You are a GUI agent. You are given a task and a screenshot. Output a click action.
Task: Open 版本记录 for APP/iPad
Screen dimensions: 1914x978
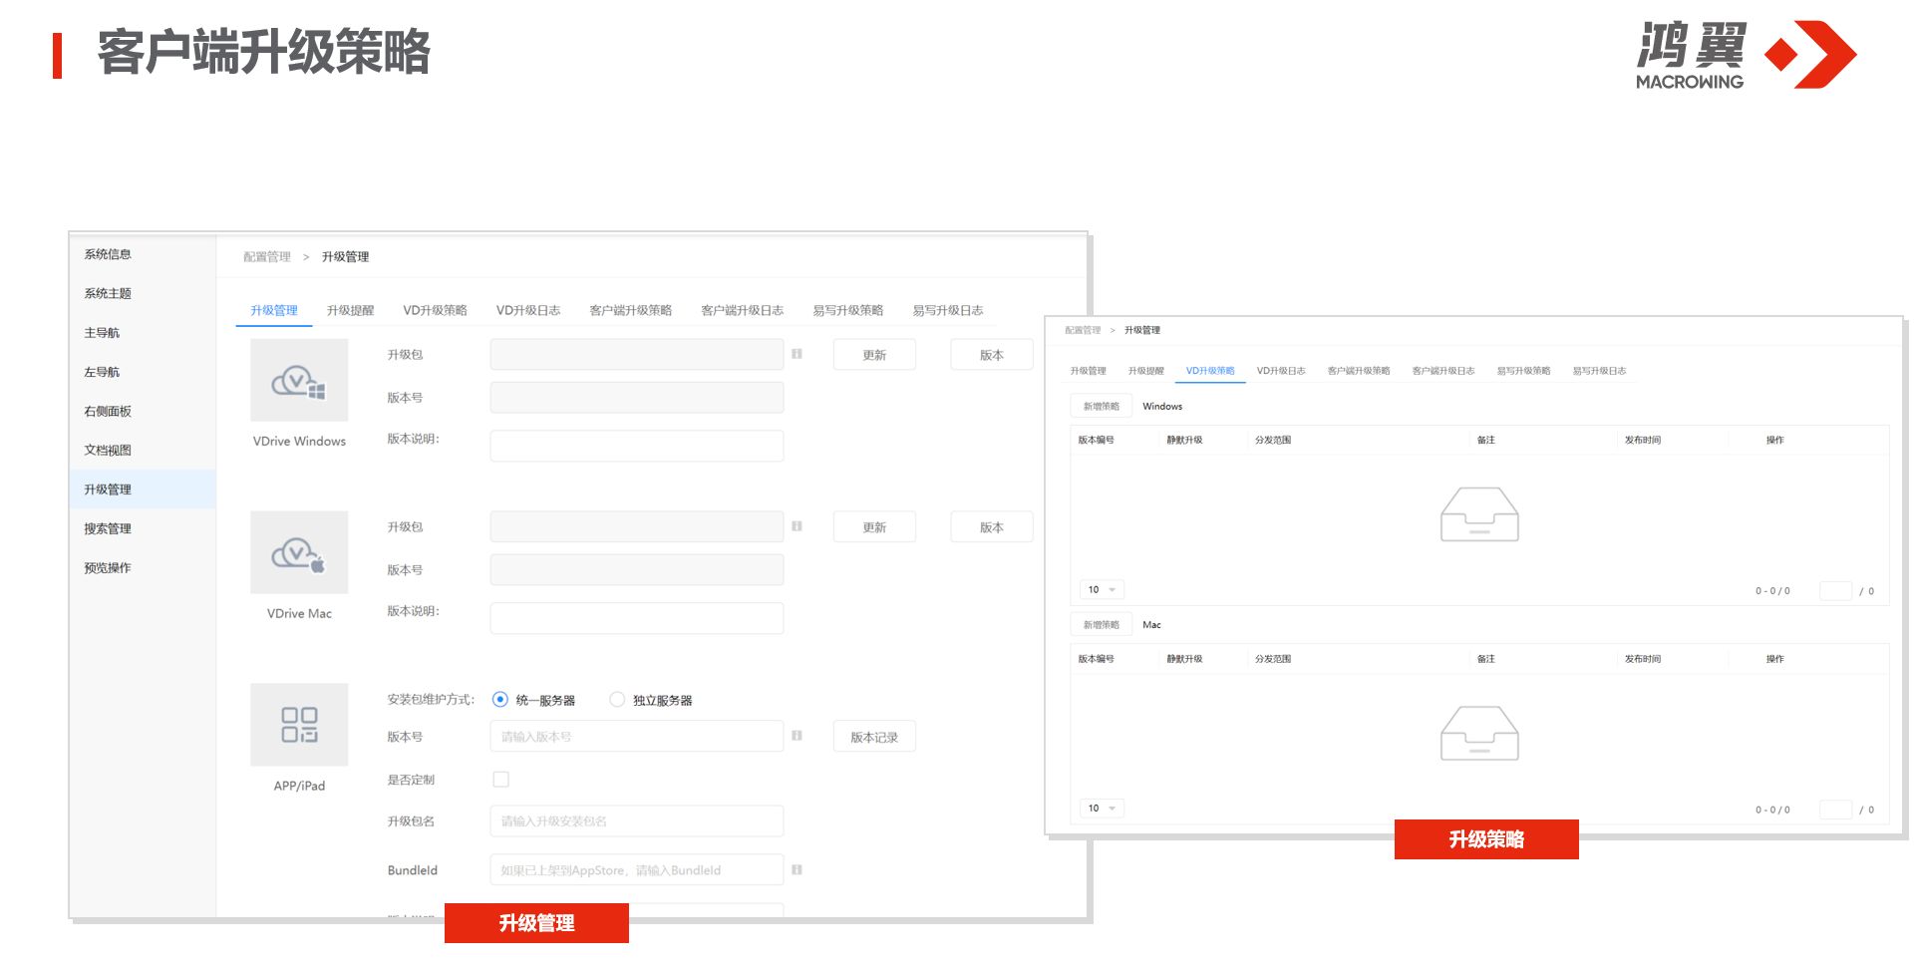coord(873,737)
